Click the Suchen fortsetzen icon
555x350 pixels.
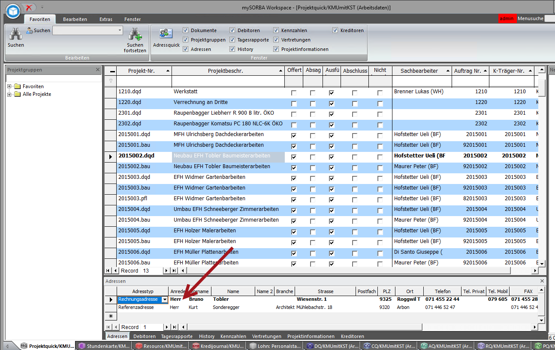[135, 35]
